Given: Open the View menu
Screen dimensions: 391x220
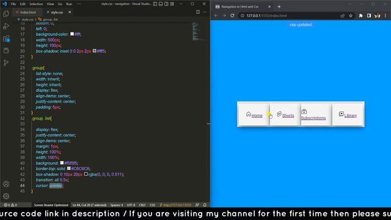Looking at the screenshot, I should (50, 4).
